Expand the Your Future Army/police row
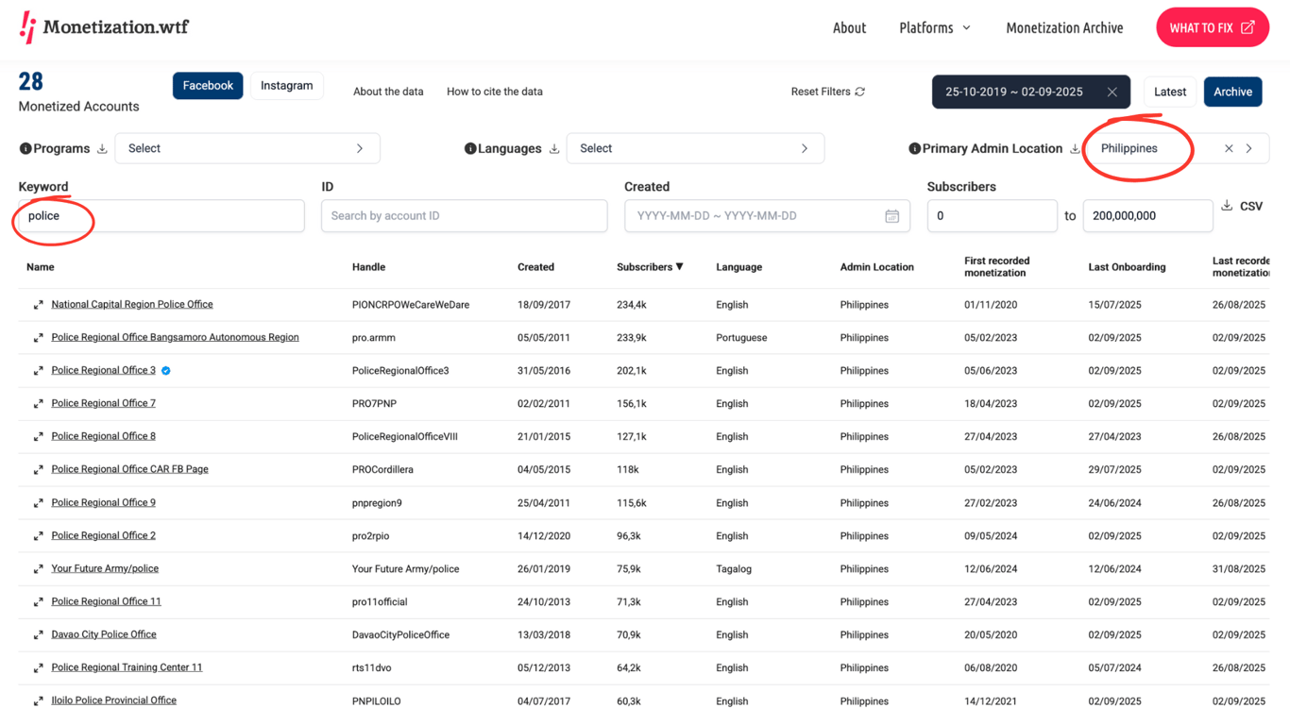Screen dimensions: 1290x725 (x=38, y=569)
